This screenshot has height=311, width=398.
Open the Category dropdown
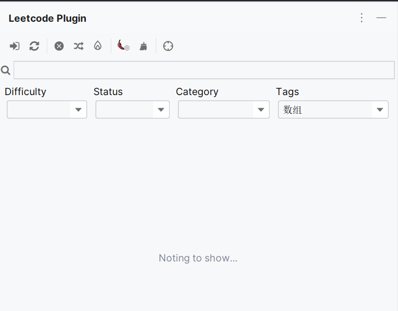[224, 110]
